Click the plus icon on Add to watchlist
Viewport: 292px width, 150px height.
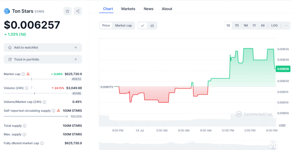76,47
